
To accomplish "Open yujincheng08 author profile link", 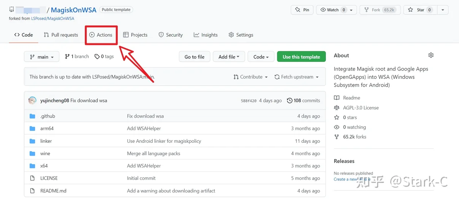I will 55,100.
